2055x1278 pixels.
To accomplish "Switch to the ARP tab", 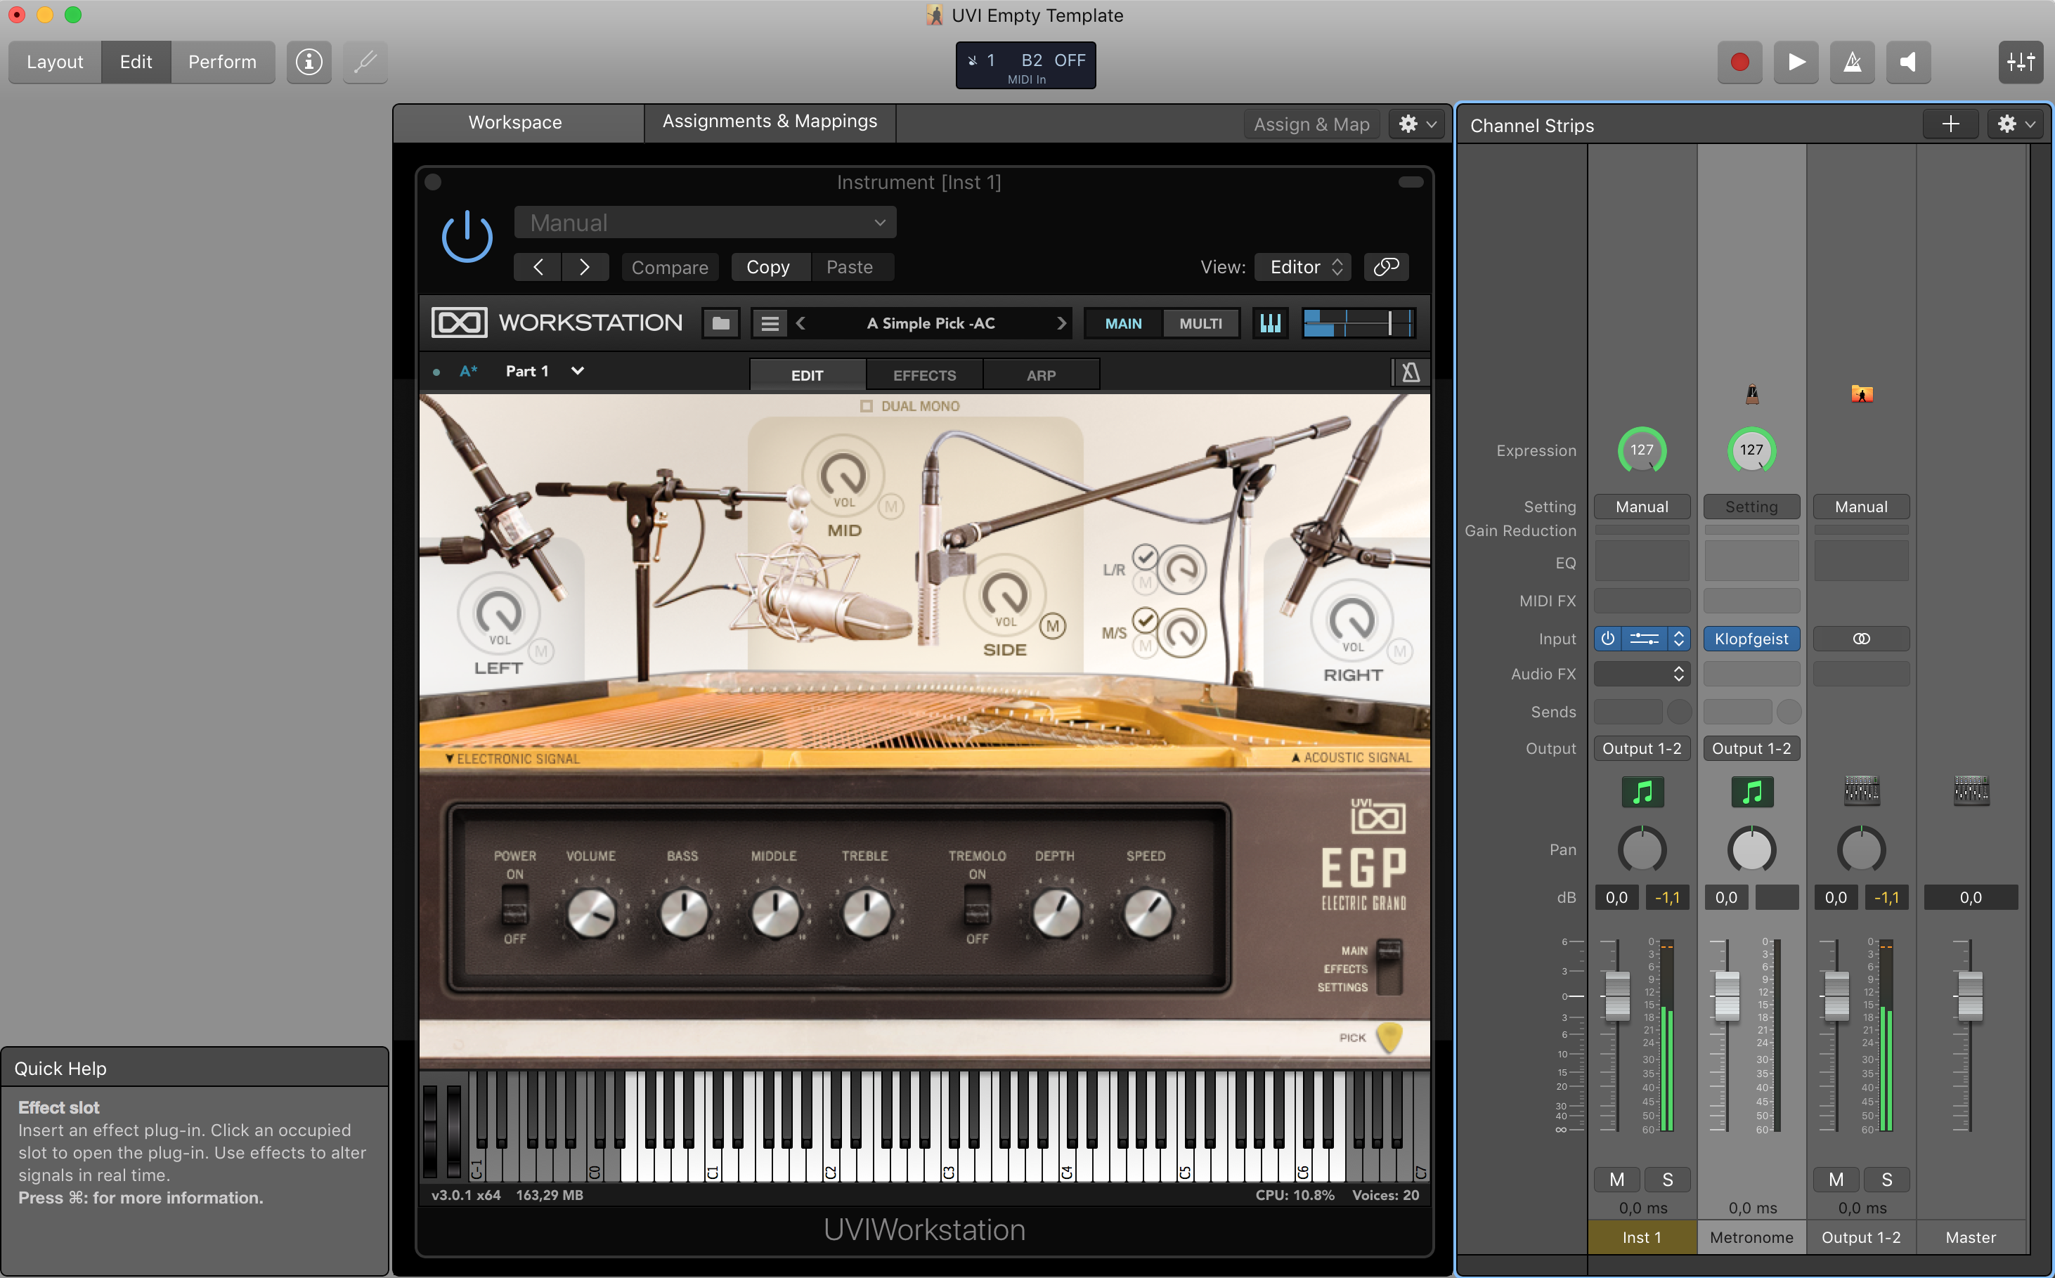I will (x=1041, y=375).
